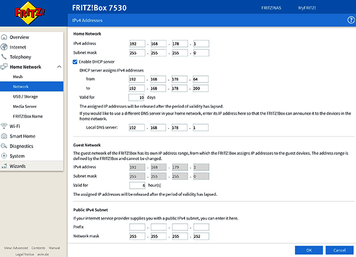Click DHCP from last octet field showing 64
Screen dimensions: 356x257
pos(201,79)
